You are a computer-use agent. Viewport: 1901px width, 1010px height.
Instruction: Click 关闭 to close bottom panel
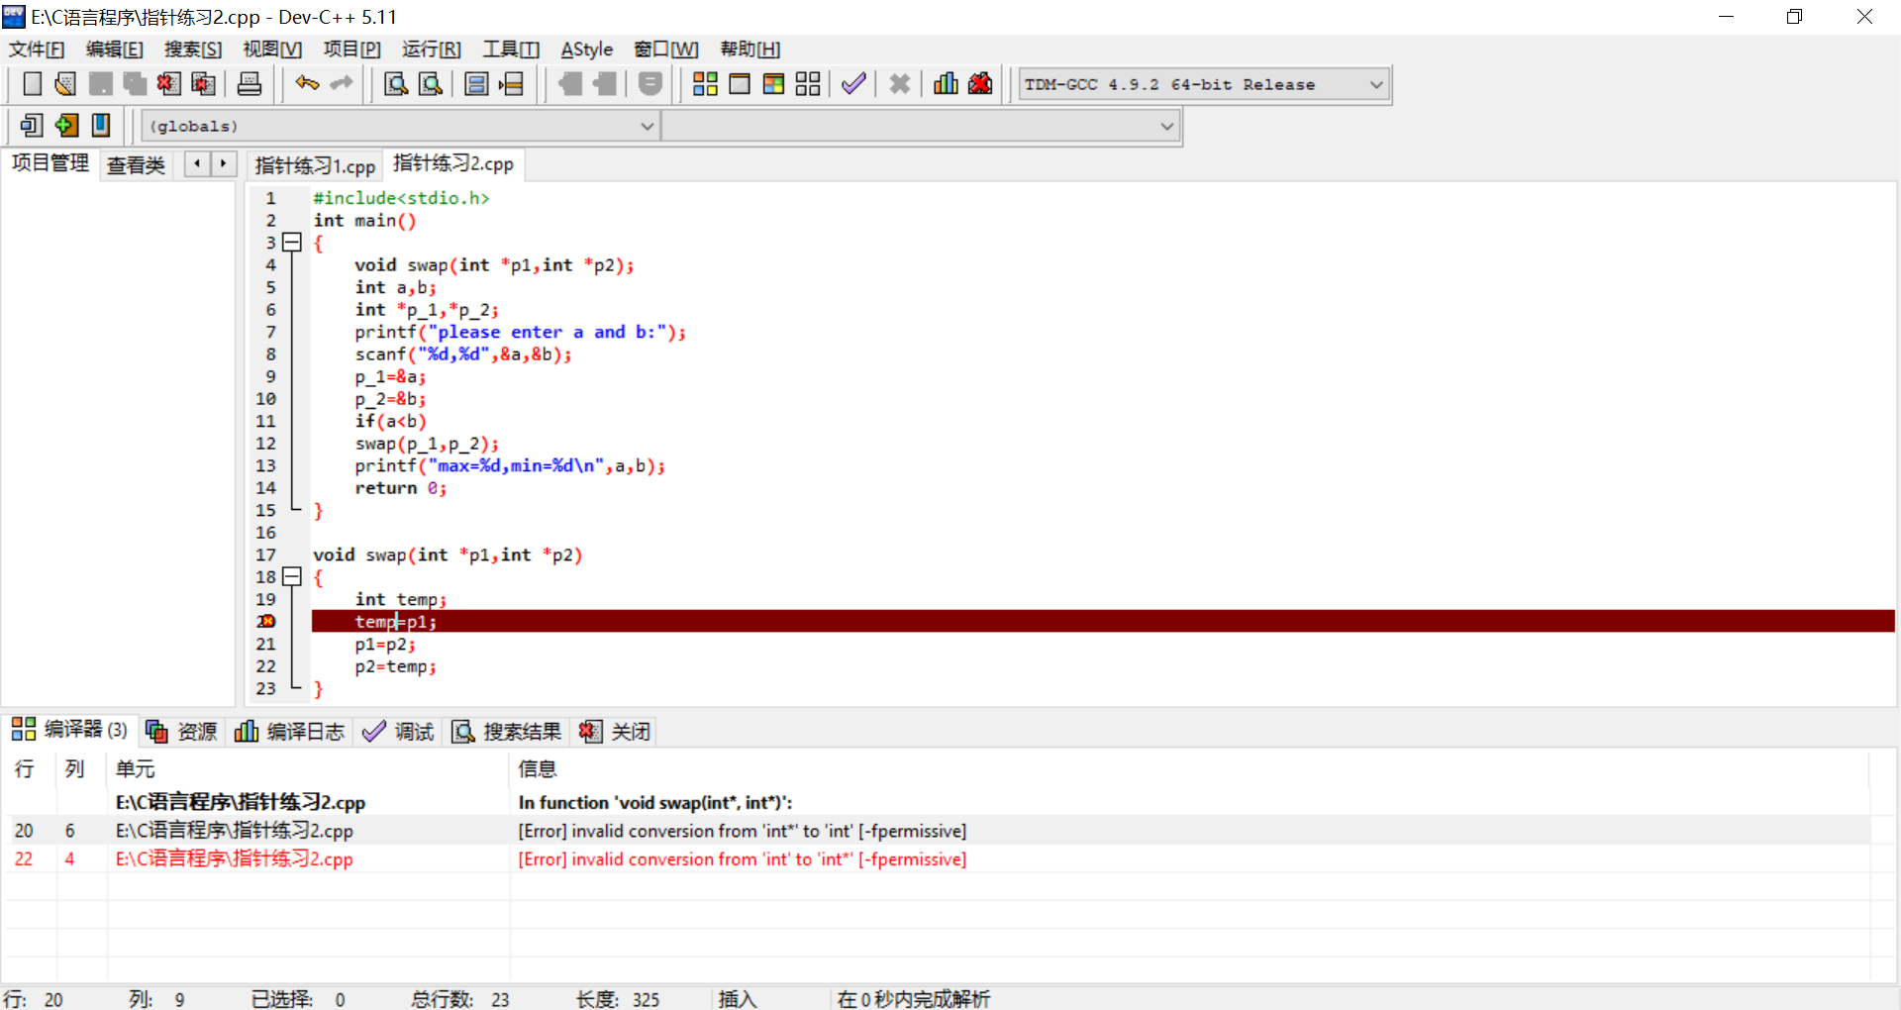point(616,731)
